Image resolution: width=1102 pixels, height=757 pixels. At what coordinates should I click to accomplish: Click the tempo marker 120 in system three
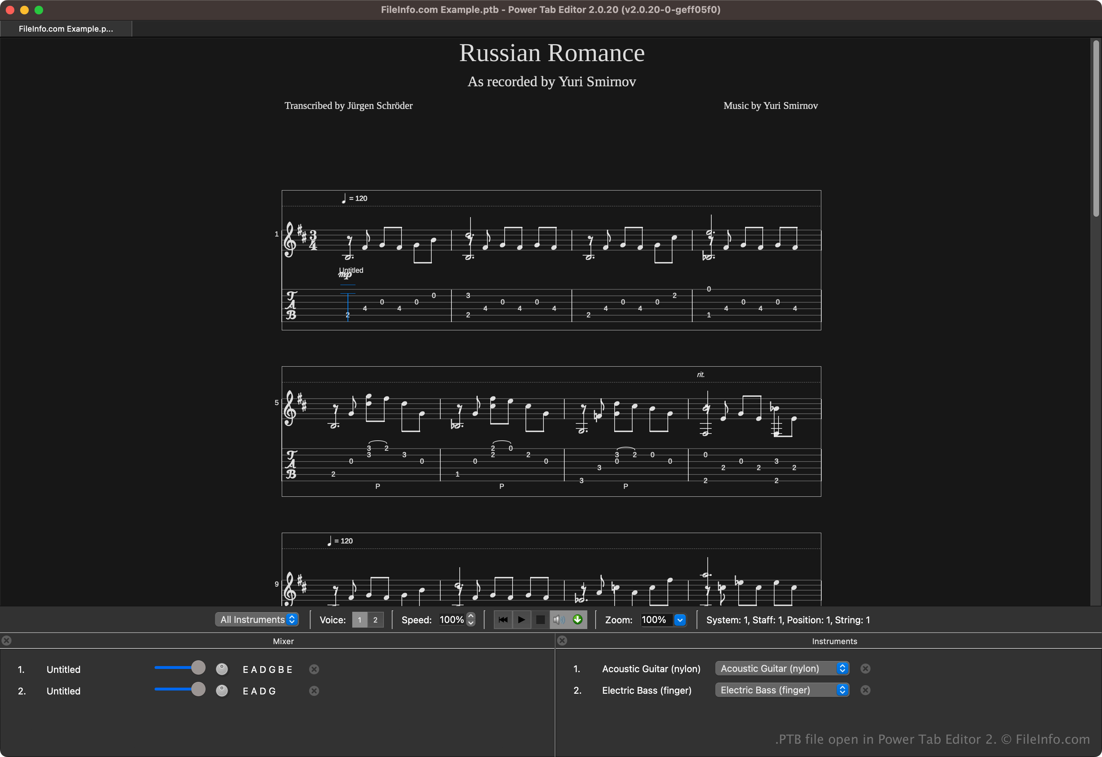(340, 541)
